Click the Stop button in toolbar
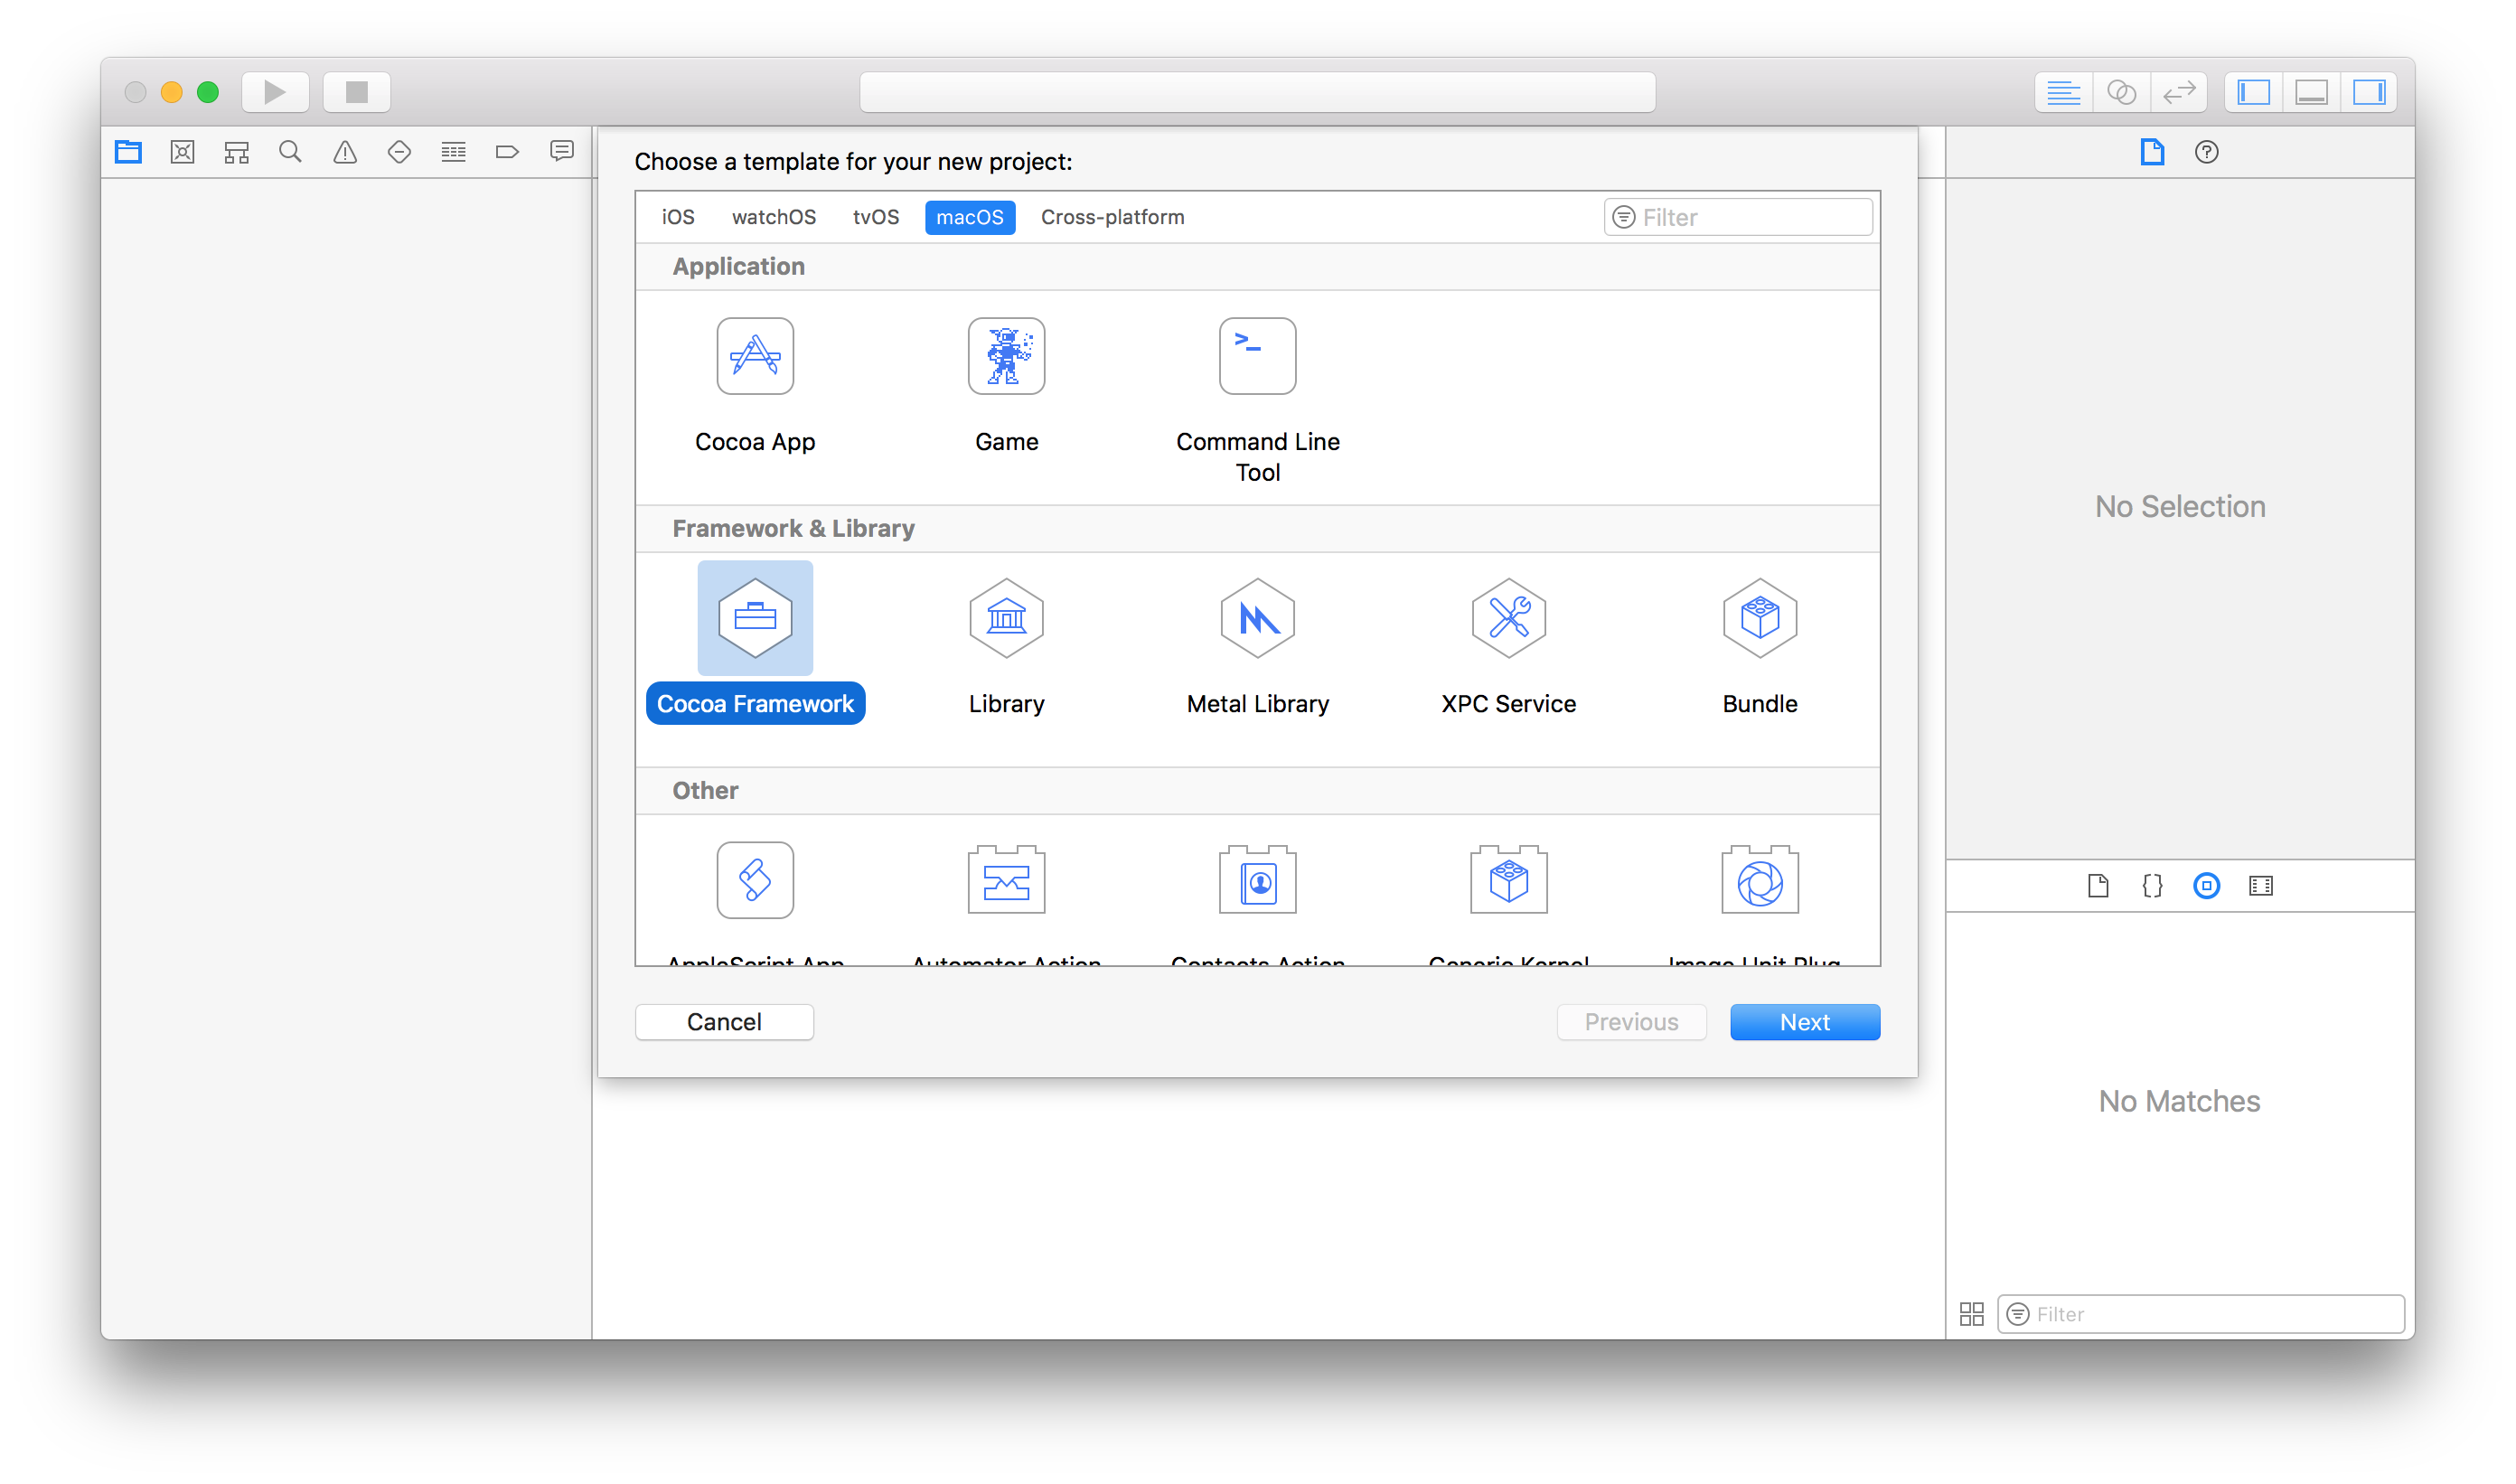This screenshot has height=1484, width=2516. click(x=357, y=92)
